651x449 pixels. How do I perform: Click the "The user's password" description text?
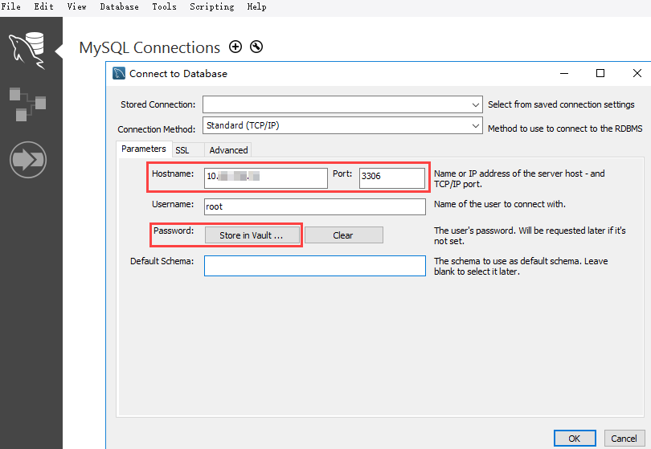coord(530,235)
